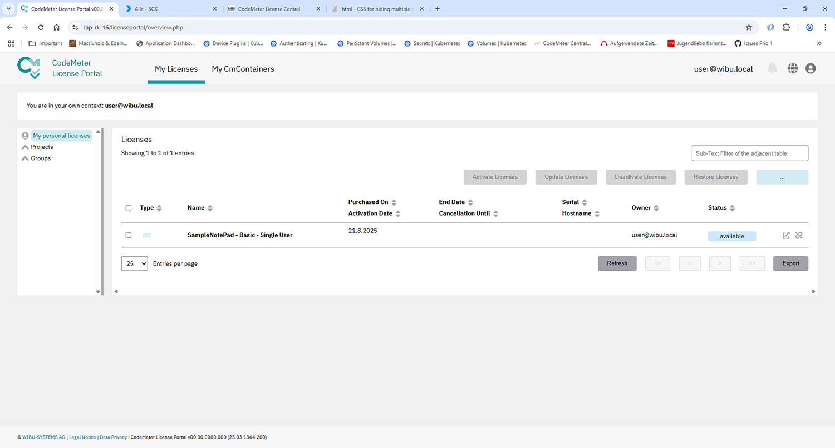Open the Legal Notice footer link
Image resolution: width=835 pixels, height=448 pixels.
pyautogui.click(x=82, y=437)
